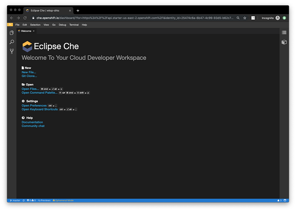Open Command Palette... link

[x=39, y=93]
